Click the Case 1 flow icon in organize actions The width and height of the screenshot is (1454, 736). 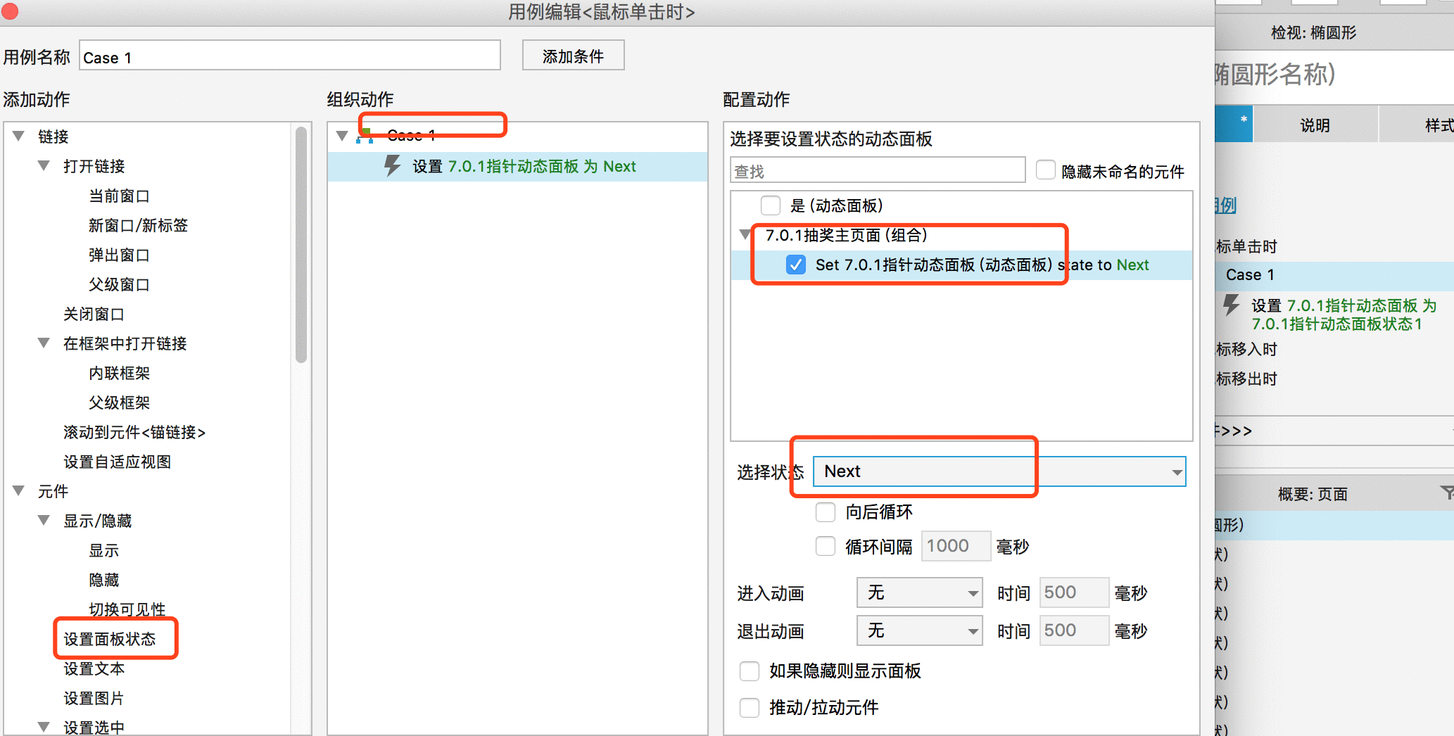365,136
